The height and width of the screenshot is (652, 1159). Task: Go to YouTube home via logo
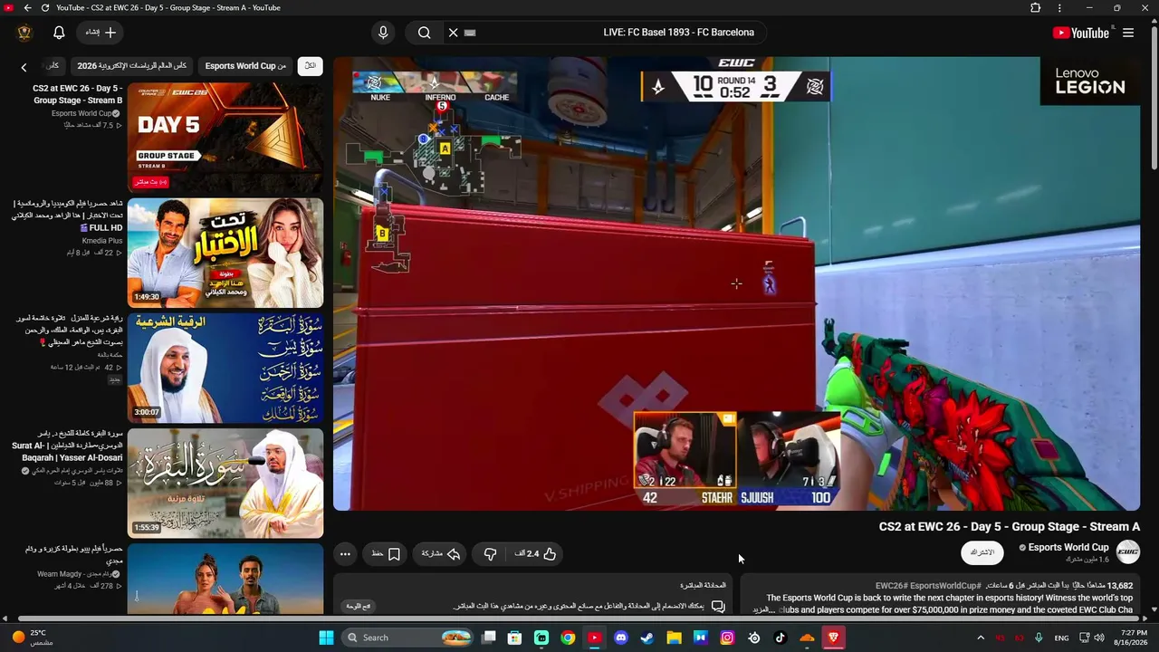[x=1081, y=33]
